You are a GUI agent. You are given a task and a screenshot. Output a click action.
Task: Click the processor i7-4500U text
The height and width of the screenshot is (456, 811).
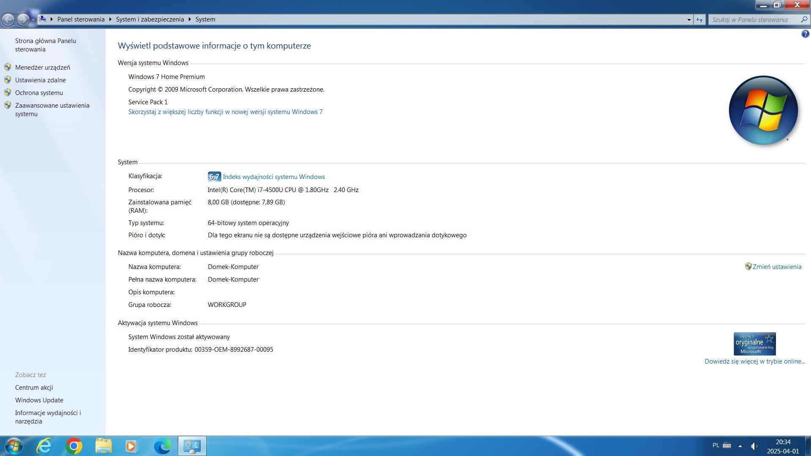pyautogui.click(x=283, y=190)
